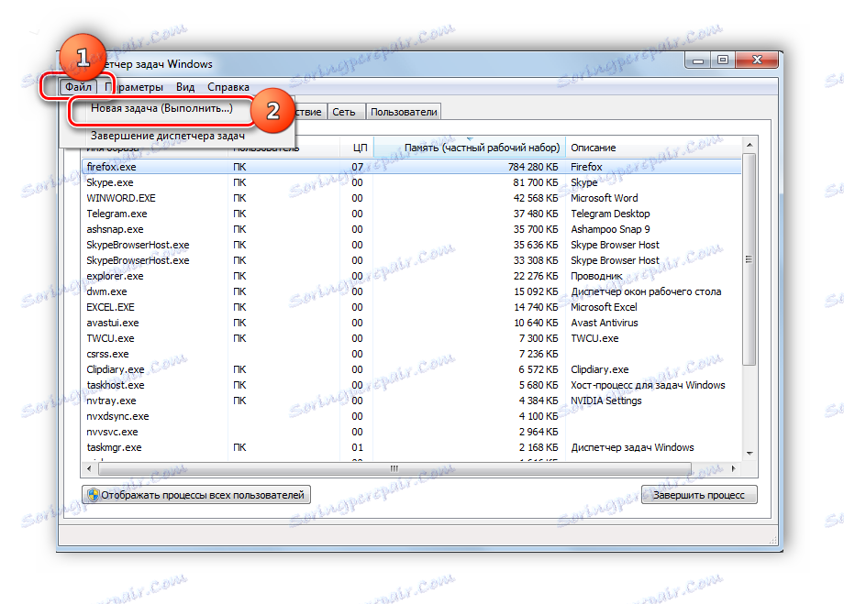Sort by ЦП column header
Viewport: 844px width, 604px height.
click(x=356, y=148)
